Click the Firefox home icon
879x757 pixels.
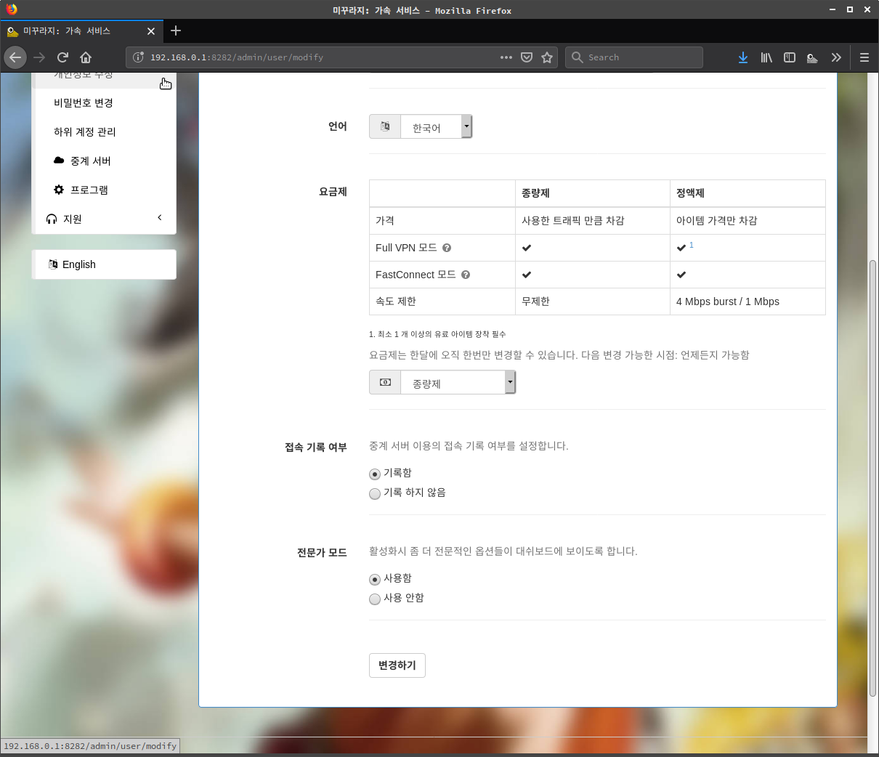click(86, 57)
